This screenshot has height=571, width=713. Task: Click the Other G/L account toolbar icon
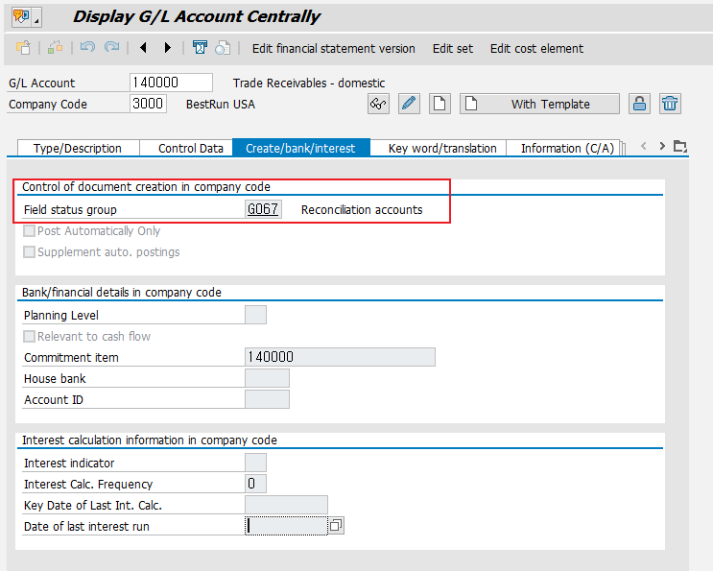(24, 48)
